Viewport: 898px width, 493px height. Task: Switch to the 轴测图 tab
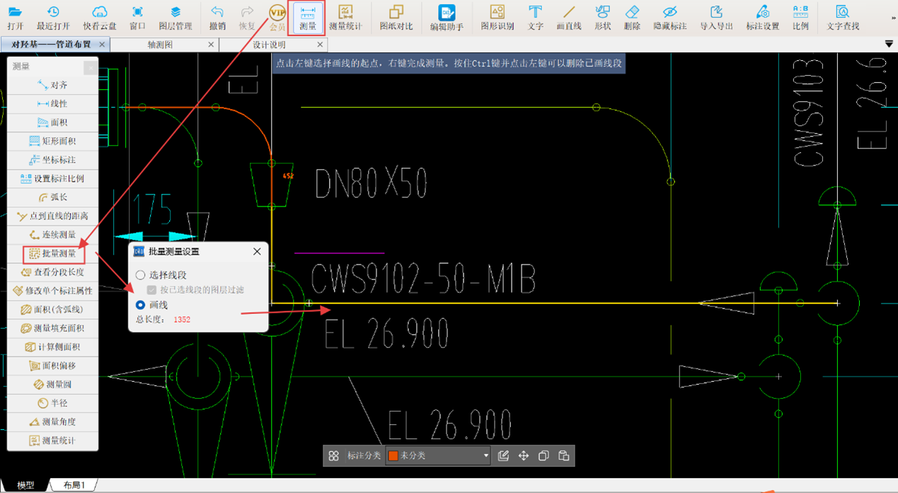click(160, 45)
